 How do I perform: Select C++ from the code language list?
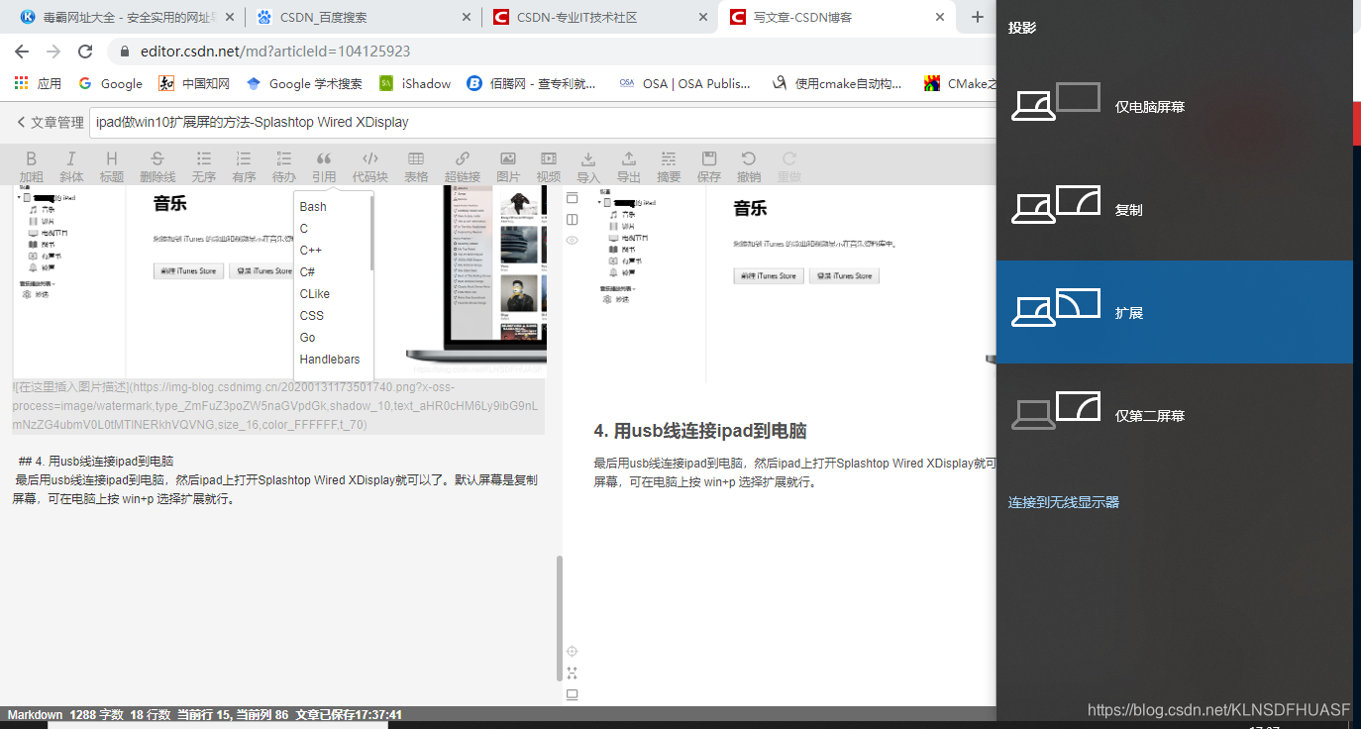(311, 250)
